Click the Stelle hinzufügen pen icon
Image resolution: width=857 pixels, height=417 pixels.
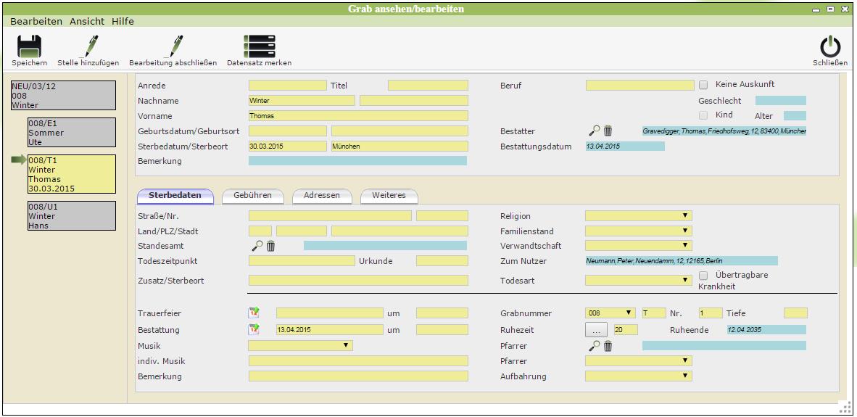88,47
